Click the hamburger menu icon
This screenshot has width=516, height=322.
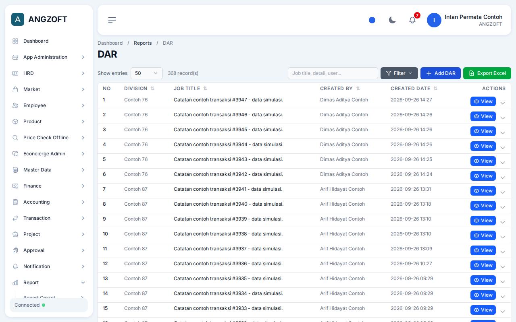112,20
